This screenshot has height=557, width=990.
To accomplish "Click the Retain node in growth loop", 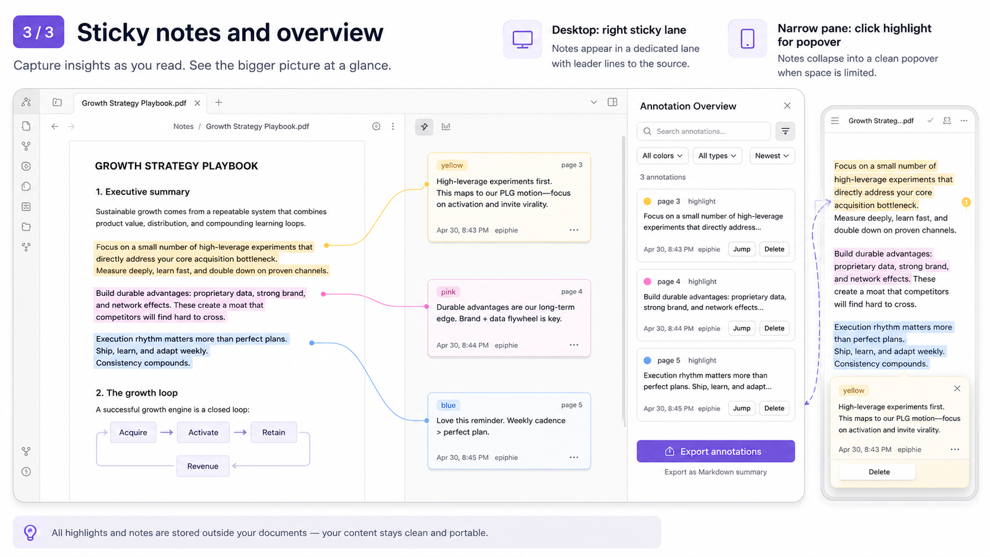I will tap(274, 433).
